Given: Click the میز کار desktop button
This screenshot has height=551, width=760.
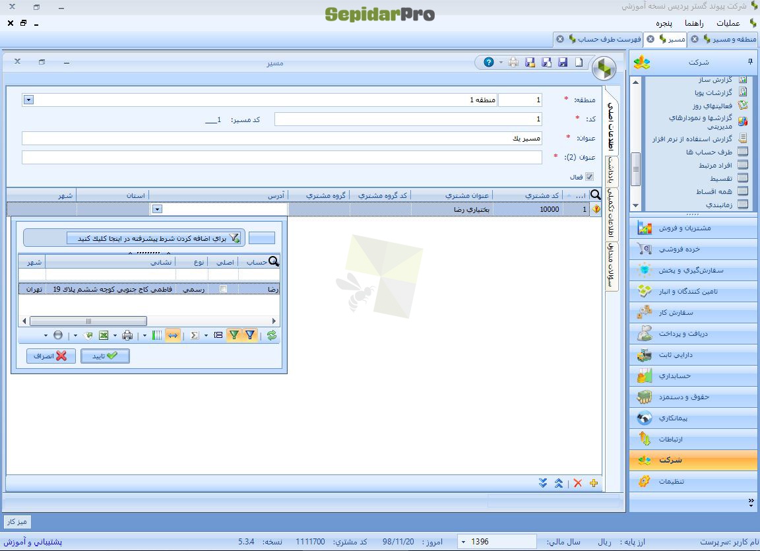Looking at the screenshot, I should (17, 521).
